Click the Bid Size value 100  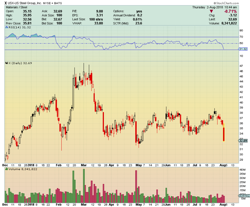pyautogui.click(x=59, y=23)
